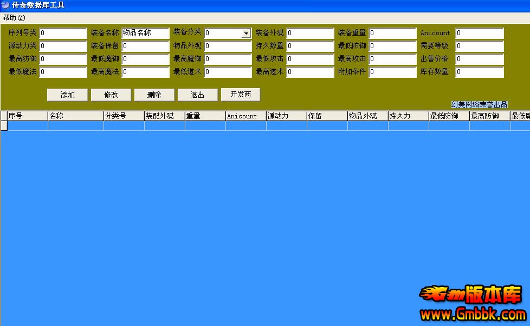The height and width of the screenshot is (326, 530).
Task: Select the 出售价格 input box
Action: pos(479,59)
